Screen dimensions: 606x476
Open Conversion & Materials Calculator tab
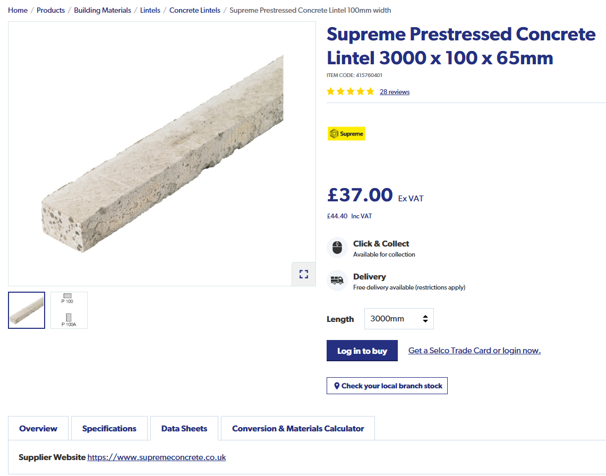coord(298,429)
